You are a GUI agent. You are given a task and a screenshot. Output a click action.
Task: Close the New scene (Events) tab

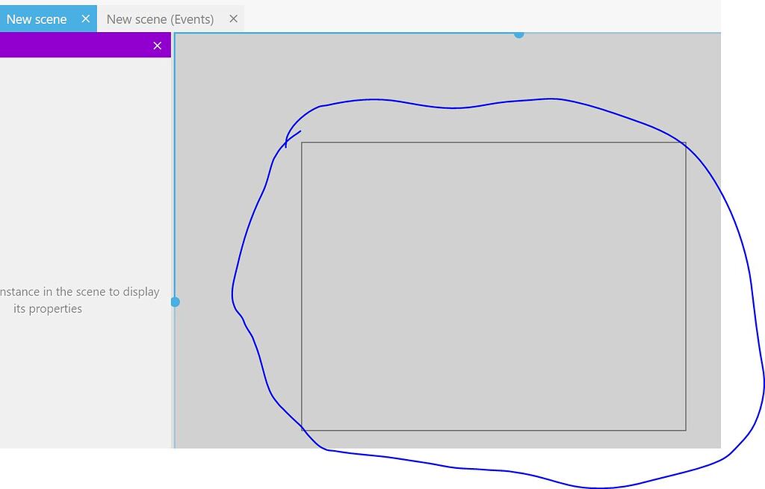233,19
